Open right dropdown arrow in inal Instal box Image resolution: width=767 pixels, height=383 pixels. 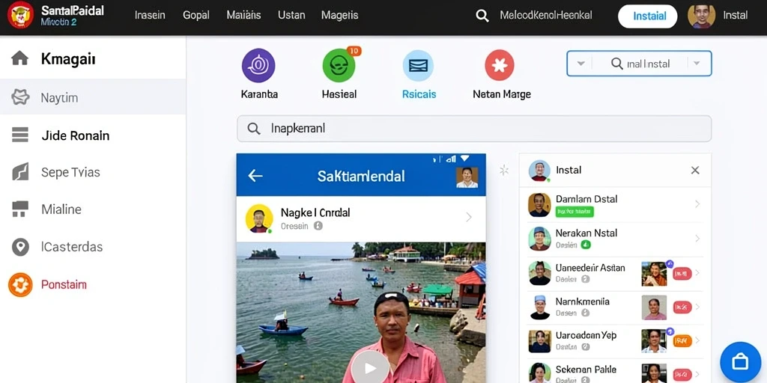(697, 64)
